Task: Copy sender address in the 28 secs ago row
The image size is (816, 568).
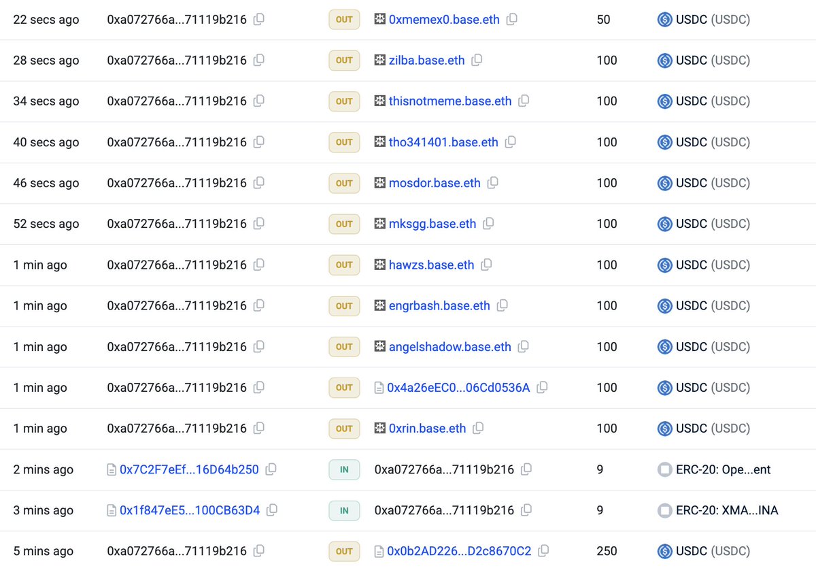Action: [259, 60]
